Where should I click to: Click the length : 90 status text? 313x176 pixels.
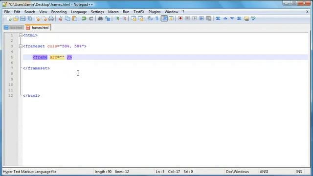pos(103,172)
